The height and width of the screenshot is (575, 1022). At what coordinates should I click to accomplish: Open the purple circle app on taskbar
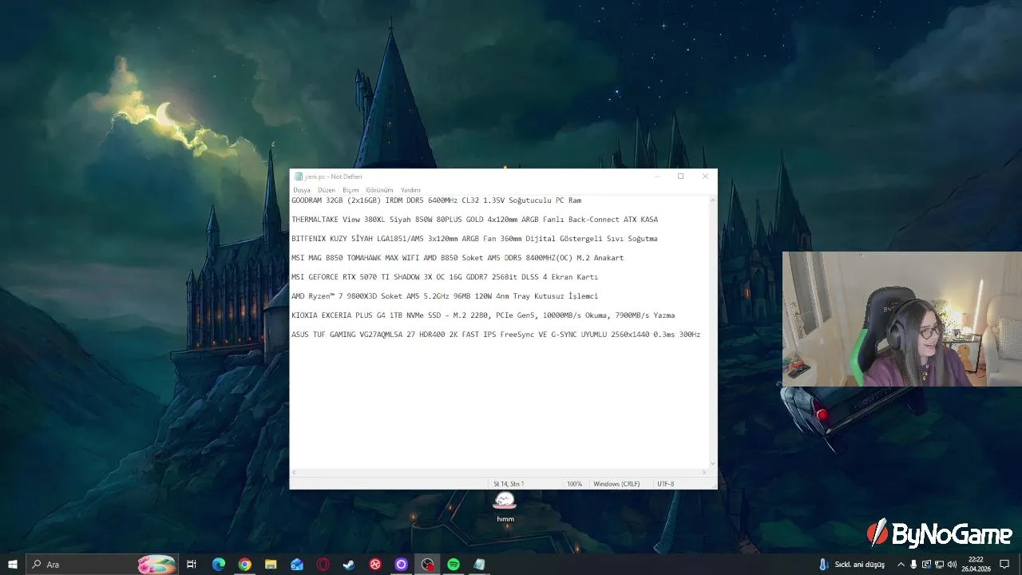tap(401, 565)
